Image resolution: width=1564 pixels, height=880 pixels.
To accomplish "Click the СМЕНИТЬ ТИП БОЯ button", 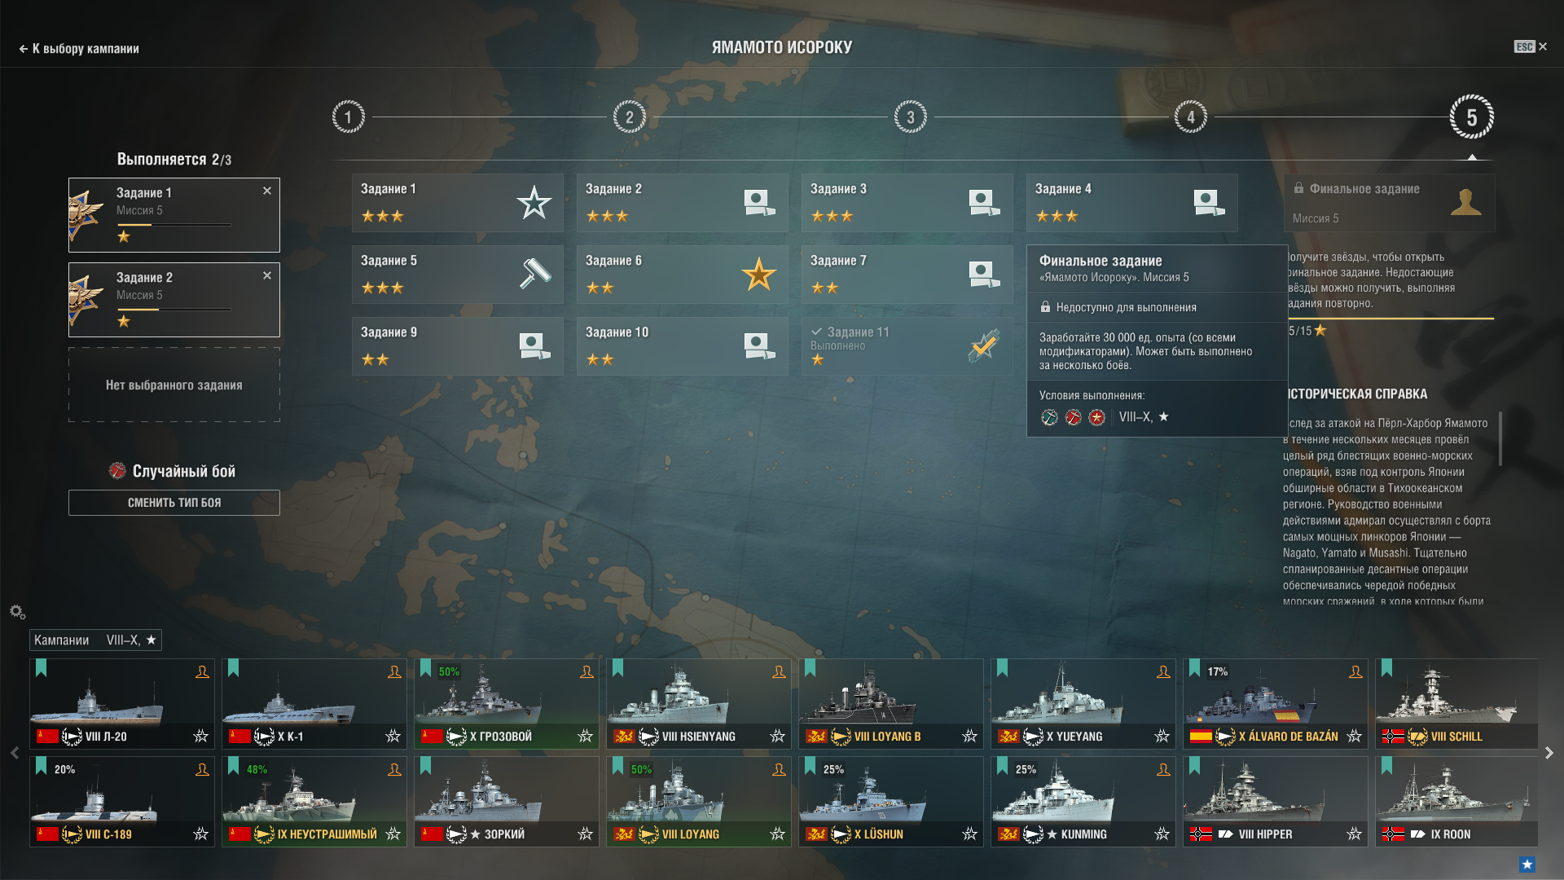I will tap(174, 503).
